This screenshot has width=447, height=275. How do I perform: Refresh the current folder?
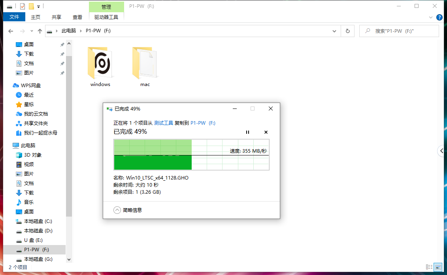[347, 31]
